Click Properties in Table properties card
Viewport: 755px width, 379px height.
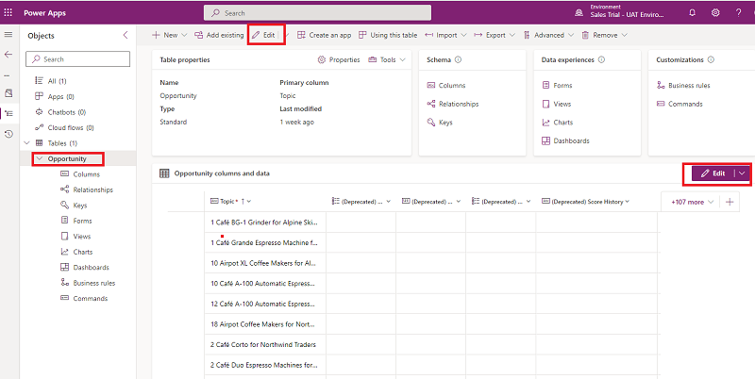pyautogui.click(x=339, y=59)
